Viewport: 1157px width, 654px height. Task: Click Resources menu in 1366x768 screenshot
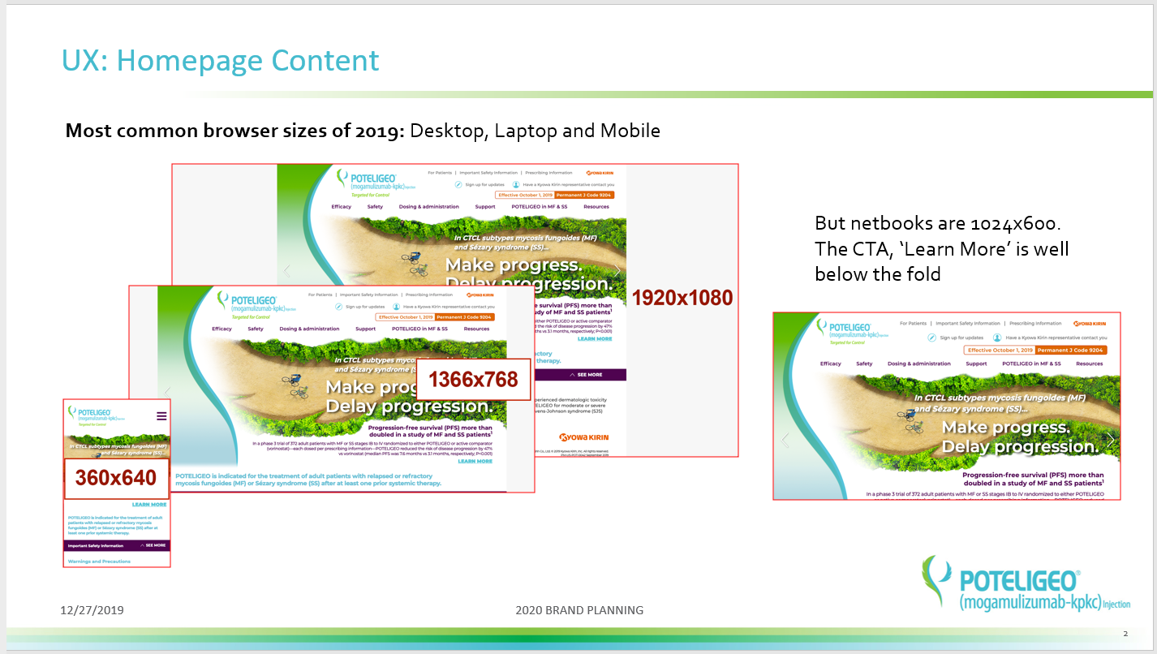click(x=476, y=329)
